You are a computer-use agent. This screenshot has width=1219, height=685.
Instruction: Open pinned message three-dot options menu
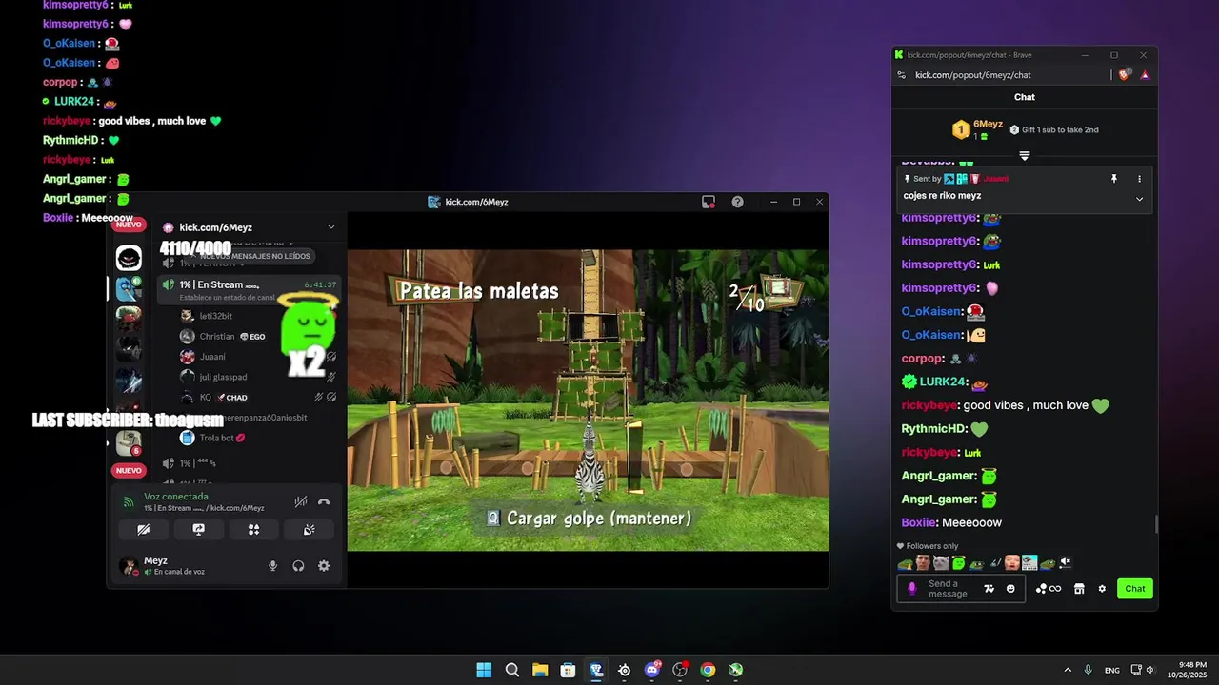pyautogui.click(x=1139, y=179)
